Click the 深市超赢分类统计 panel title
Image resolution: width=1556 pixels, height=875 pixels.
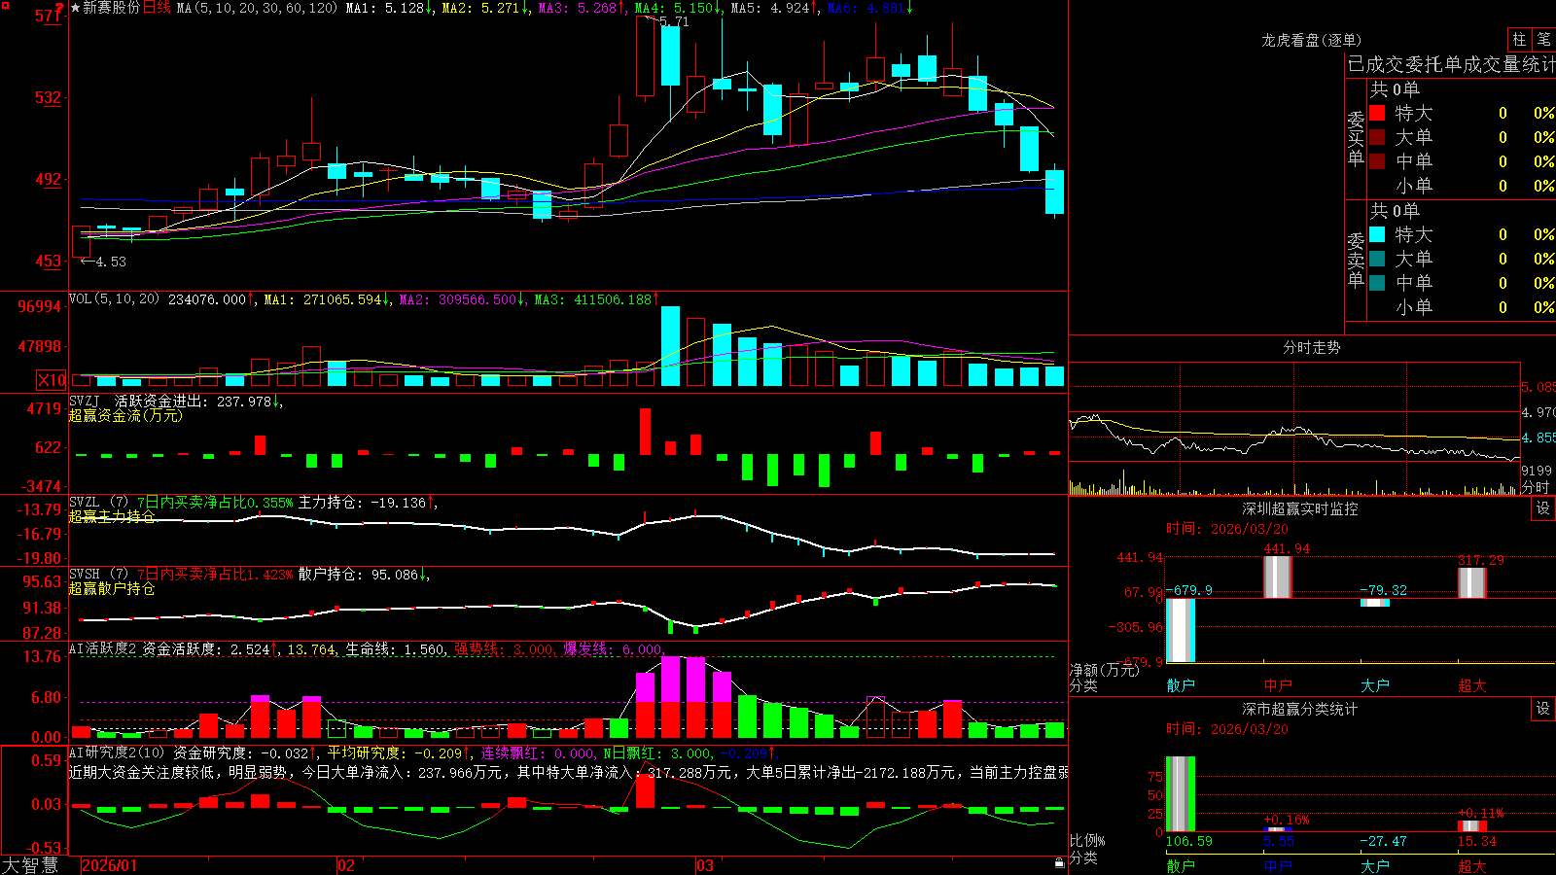pyautogui.click(x=1299, y=709)
